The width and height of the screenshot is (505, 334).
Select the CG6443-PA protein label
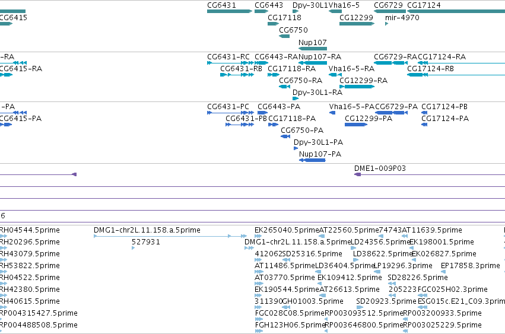(x=279, y=107)
